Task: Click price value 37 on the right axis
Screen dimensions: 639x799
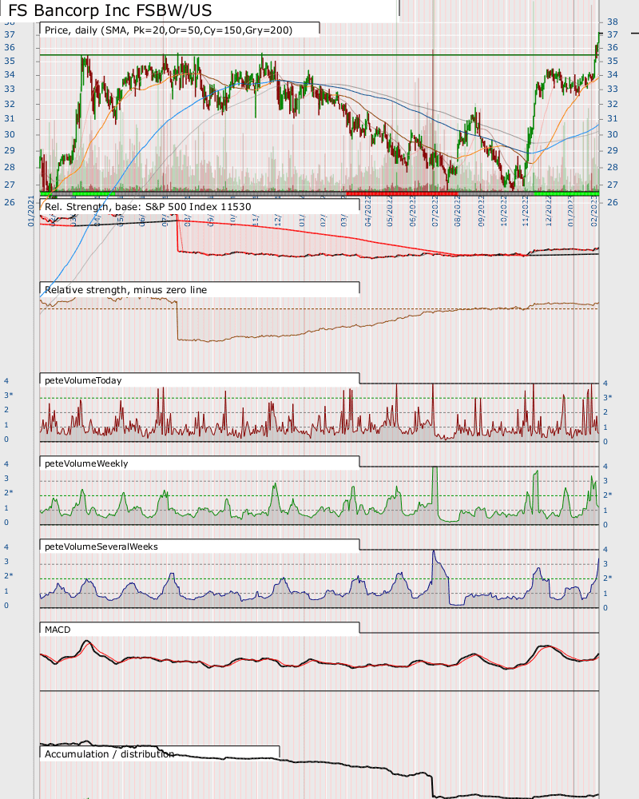Action: pyautogui.click(x=612, y=34)
